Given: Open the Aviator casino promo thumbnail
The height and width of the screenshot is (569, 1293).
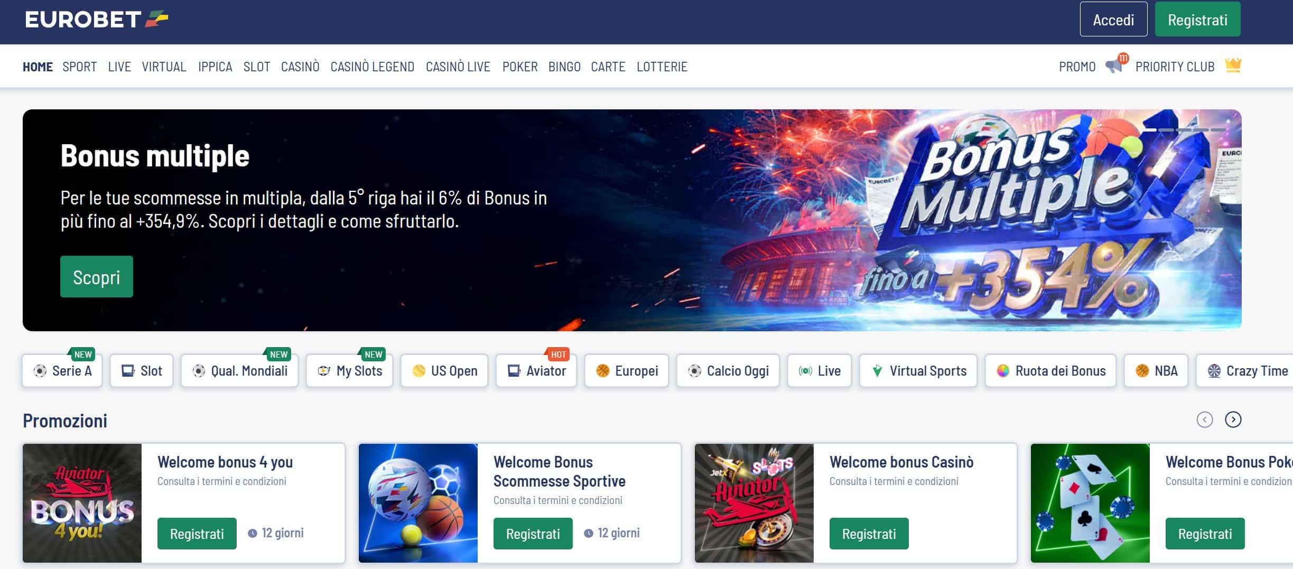Looking at the screenshot, I should [x=755, y=503].
